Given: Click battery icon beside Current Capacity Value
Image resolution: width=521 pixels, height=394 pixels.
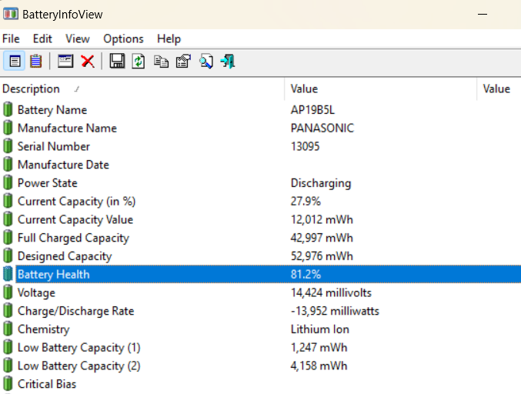Looking at the screenshot, I should (x=8, y=219).
